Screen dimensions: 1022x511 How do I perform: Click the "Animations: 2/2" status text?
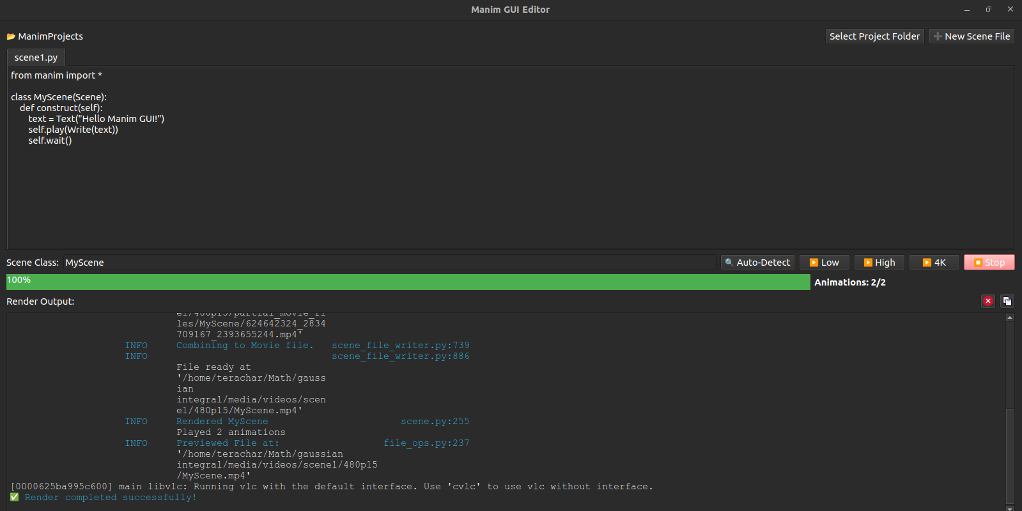click(x=850, y=282)
